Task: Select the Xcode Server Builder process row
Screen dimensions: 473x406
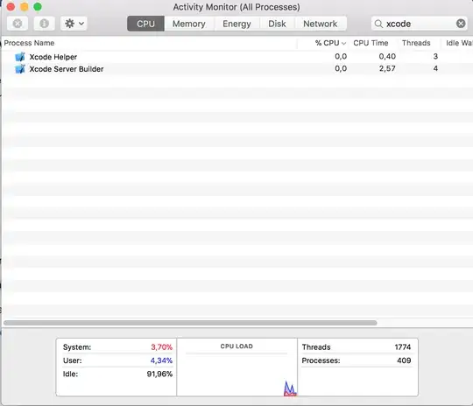Action: point(237,69)
